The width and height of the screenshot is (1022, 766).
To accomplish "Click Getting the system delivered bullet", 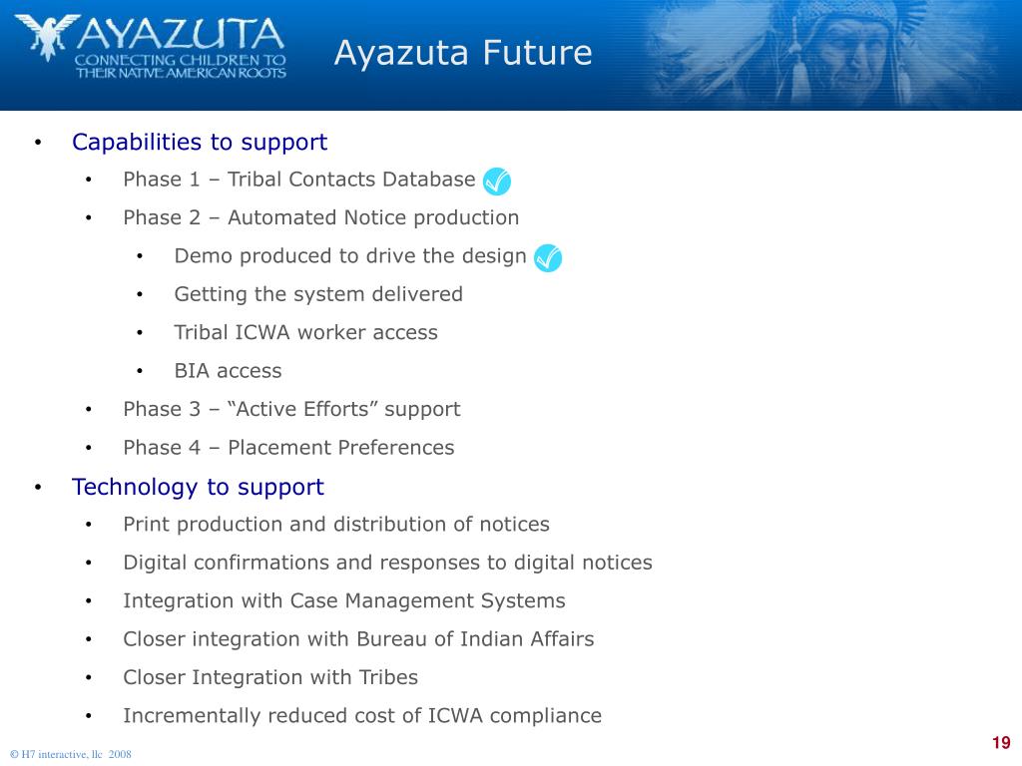I will (x=318, y=294).
